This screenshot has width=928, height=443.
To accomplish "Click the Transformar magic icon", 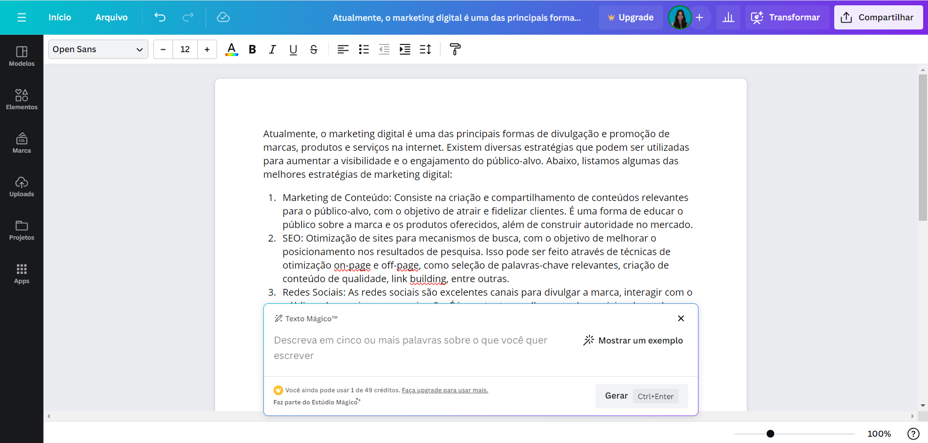I will click(757, 17).
